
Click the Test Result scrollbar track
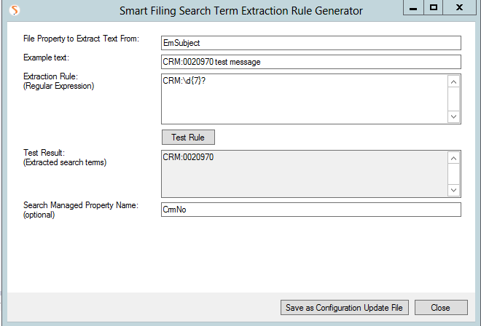click(x=454, y=174)
